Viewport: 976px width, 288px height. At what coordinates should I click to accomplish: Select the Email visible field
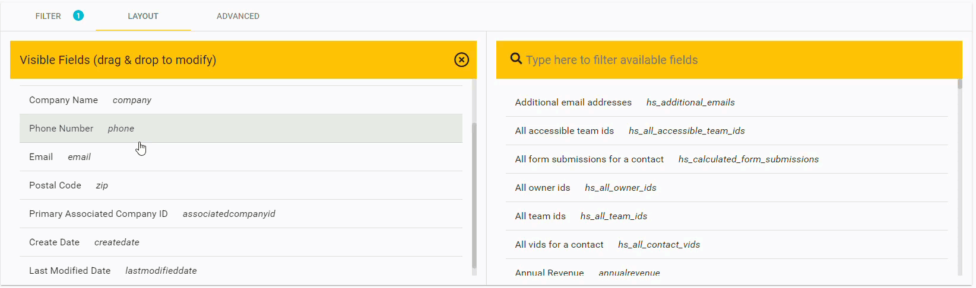point(241,157)
